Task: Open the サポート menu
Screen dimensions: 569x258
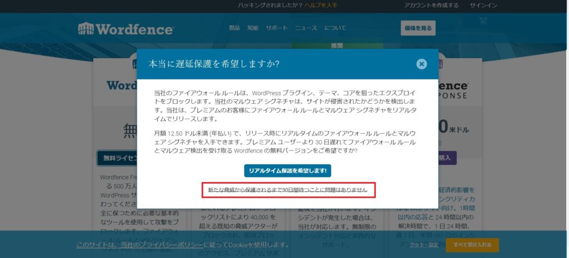Action: [277, 28]
